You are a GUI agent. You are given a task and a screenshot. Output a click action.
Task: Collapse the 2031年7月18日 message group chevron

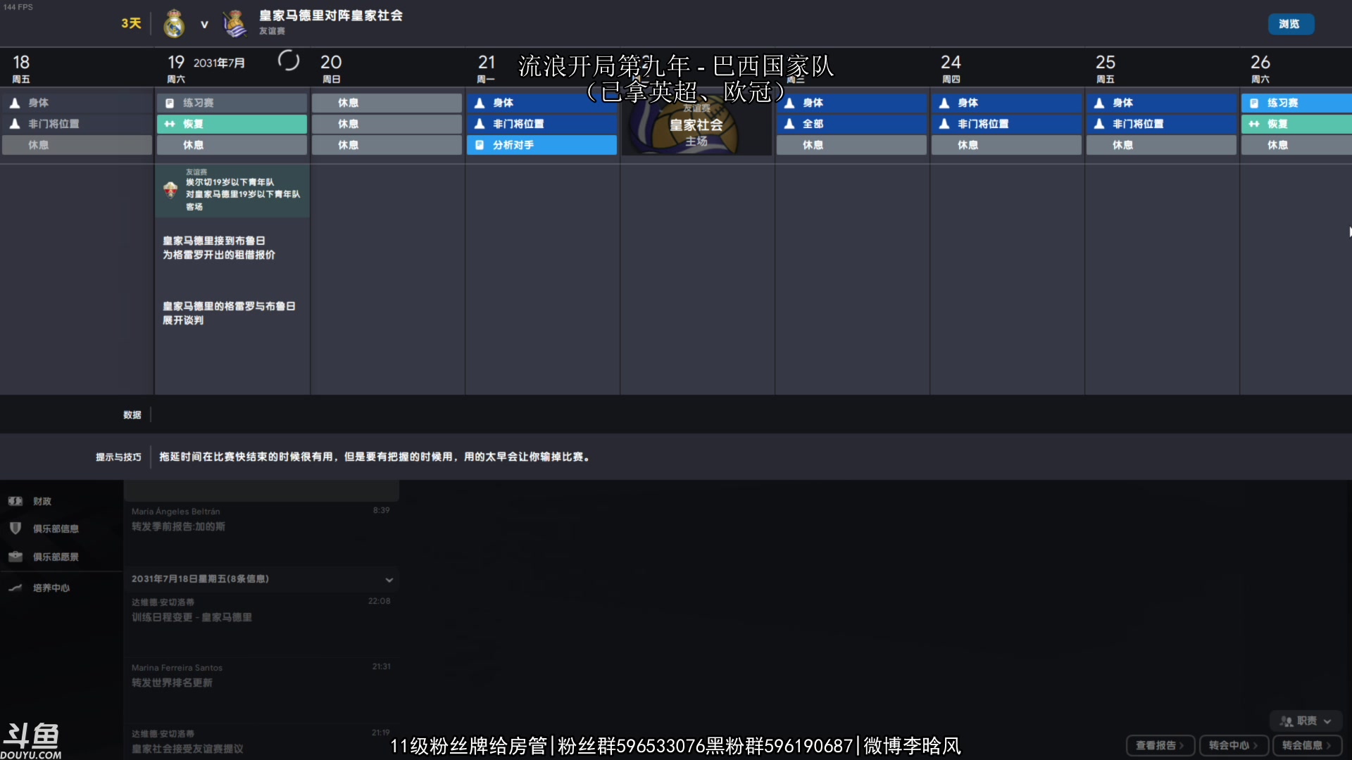coord(389,580)
